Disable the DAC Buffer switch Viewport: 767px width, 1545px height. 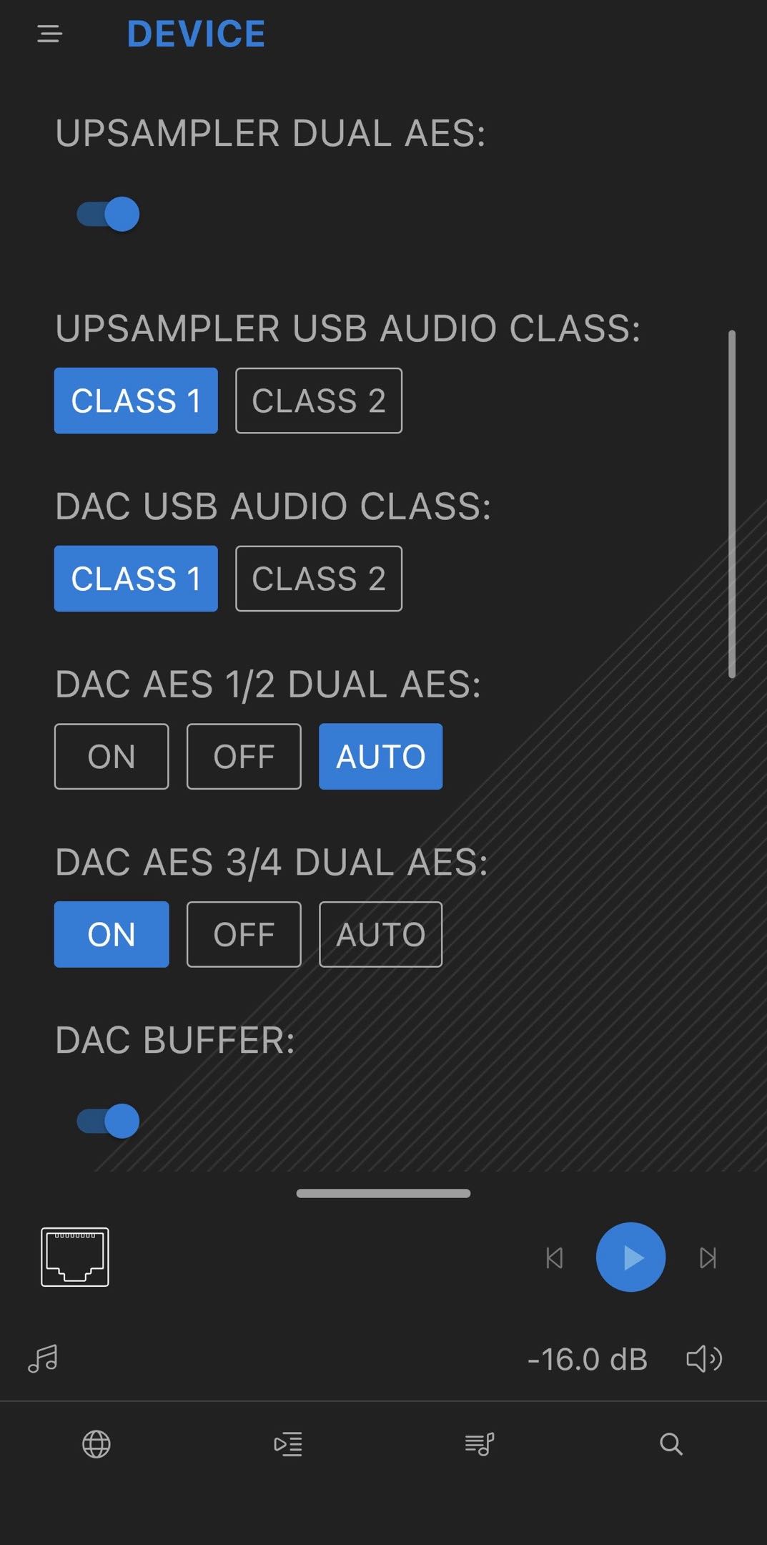[109, 1121]
